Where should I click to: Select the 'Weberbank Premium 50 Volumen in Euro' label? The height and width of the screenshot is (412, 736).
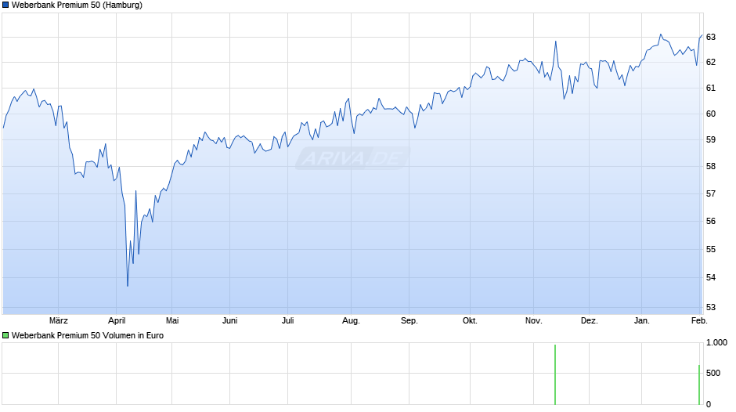click(x=88, y=335)
